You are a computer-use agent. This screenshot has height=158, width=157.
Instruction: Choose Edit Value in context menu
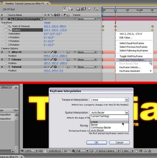pos(134,38)
